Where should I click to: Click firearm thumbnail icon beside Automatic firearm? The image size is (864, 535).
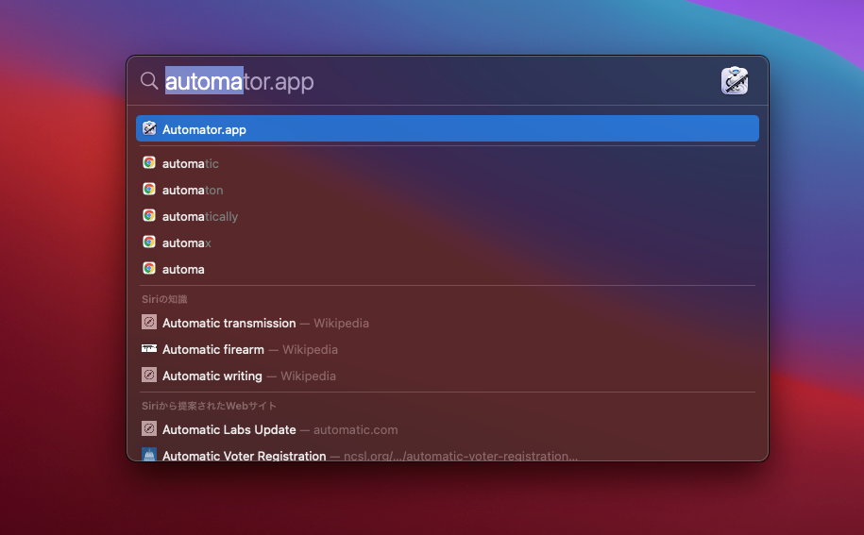(x=149, y=348)
